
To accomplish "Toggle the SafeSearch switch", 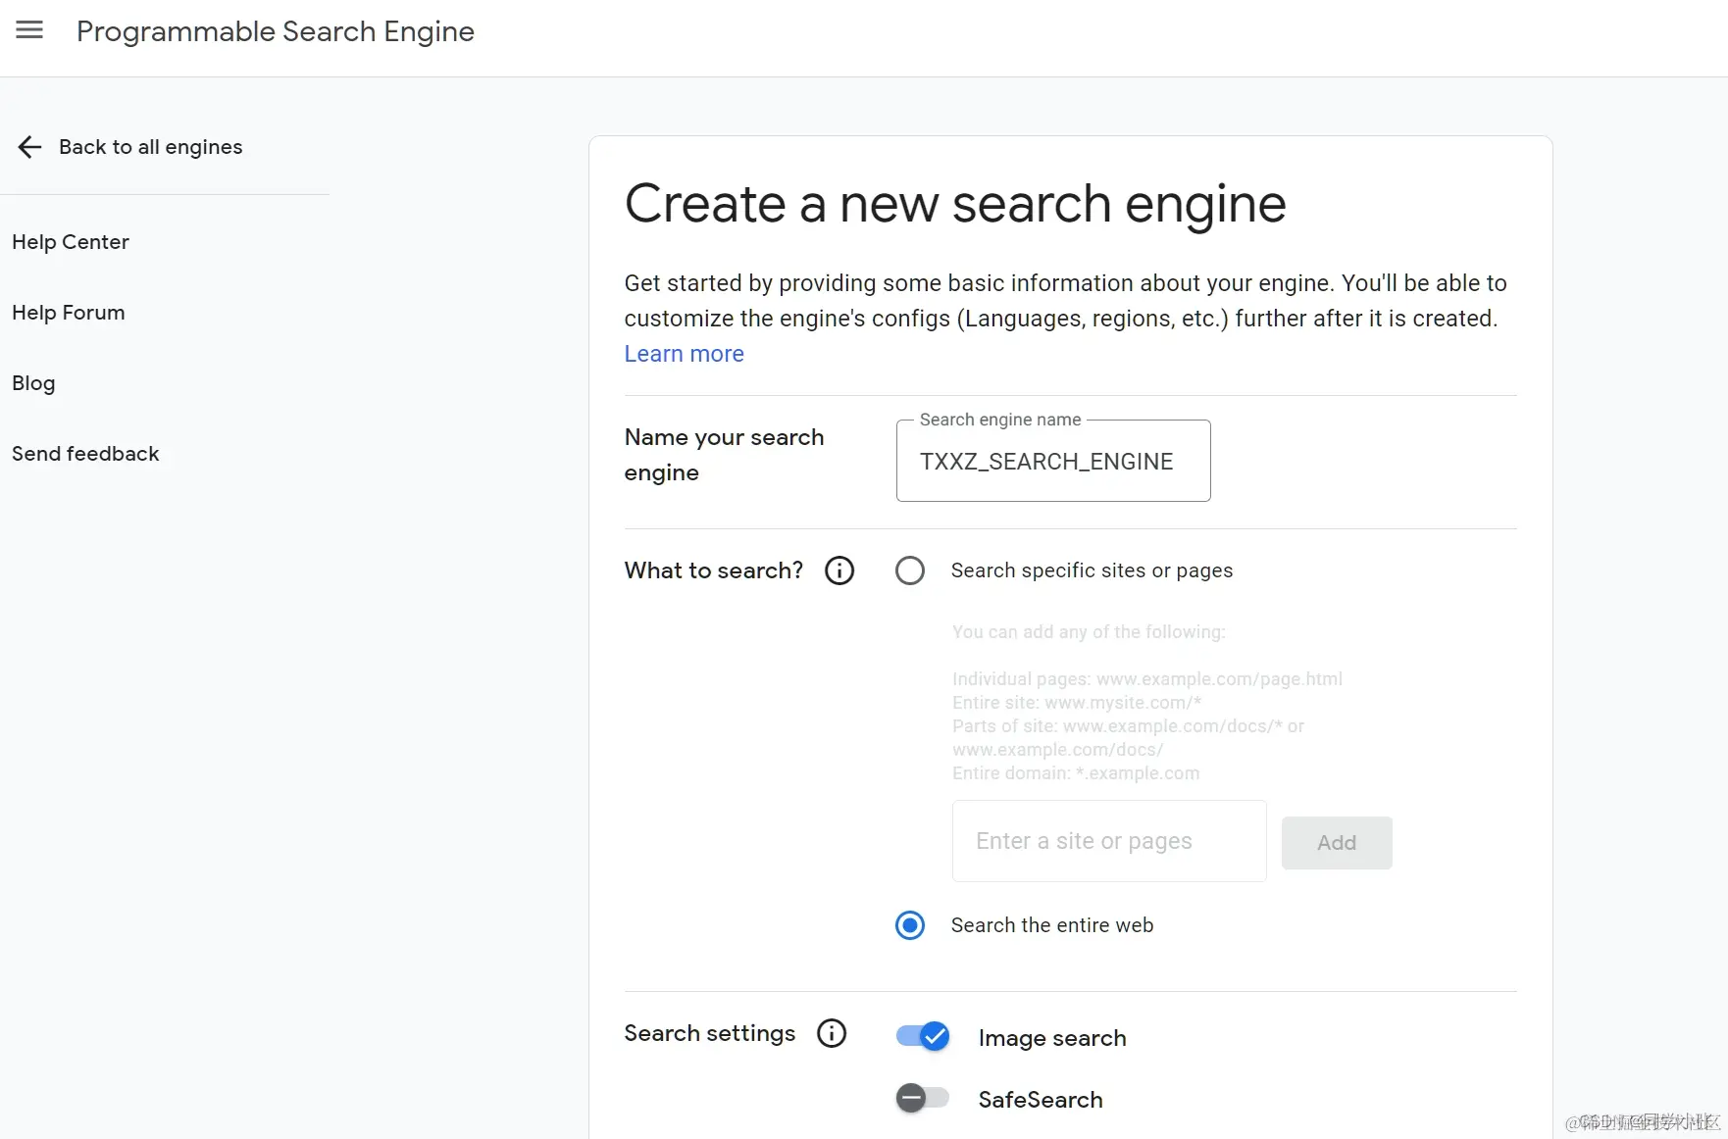I will [x=923, y=1098].
